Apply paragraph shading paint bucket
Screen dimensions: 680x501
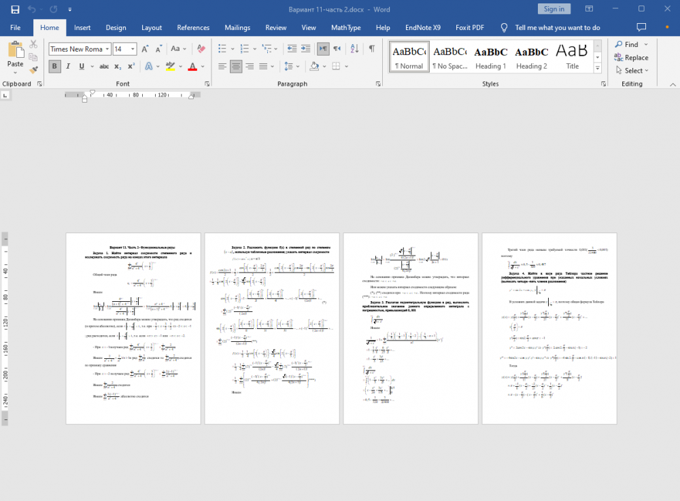coord(314,67)
